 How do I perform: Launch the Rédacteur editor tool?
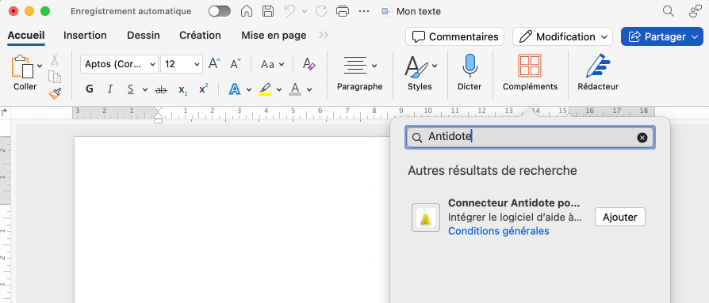tap(598, 72)
